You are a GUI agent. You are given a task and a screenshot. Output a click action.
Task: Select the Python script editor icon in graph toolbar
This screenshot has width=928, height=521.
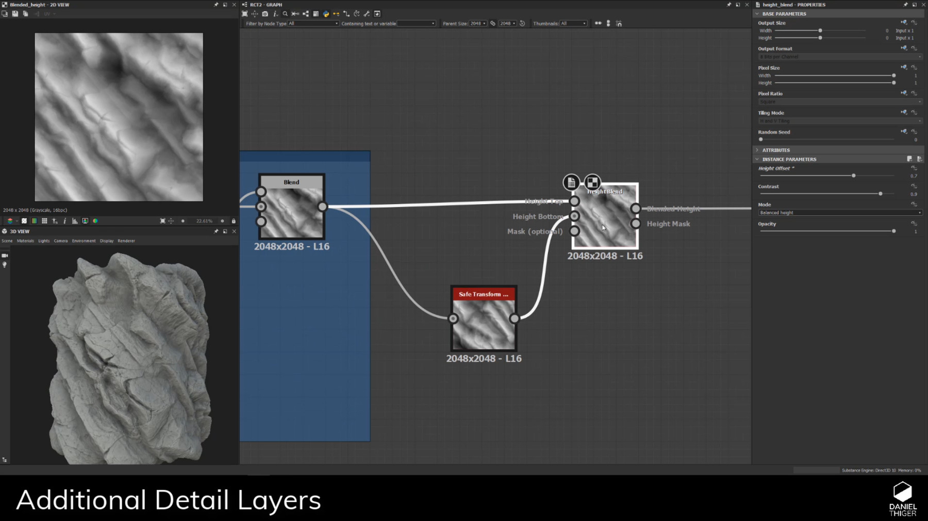point(326,14)
